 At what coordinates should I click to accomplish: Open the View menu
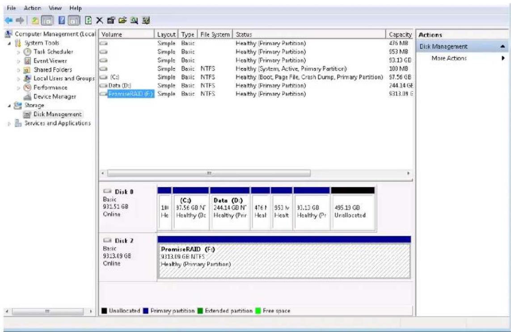point(55,8)
